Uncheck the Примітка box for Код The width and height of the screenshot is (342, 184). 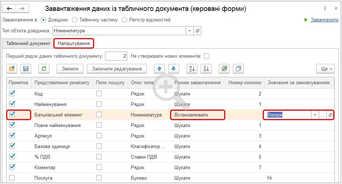(12, 93)
